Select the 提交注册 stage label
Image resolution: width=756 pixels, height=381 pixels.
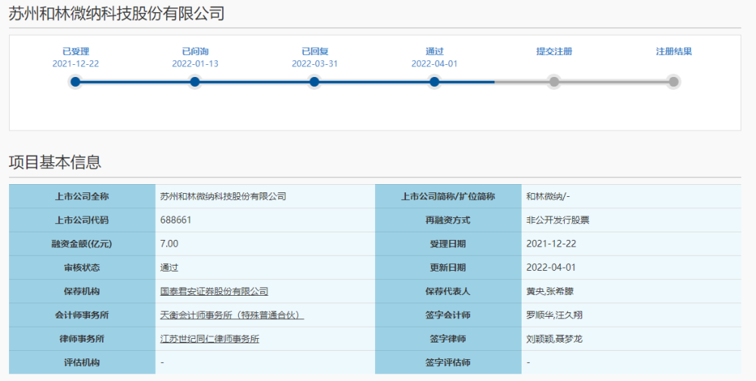tap(554, 51)
